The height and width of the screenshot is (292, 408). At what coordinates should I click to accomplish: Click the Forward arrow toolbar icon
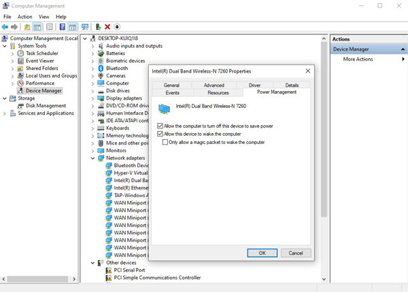pos(14,26)
